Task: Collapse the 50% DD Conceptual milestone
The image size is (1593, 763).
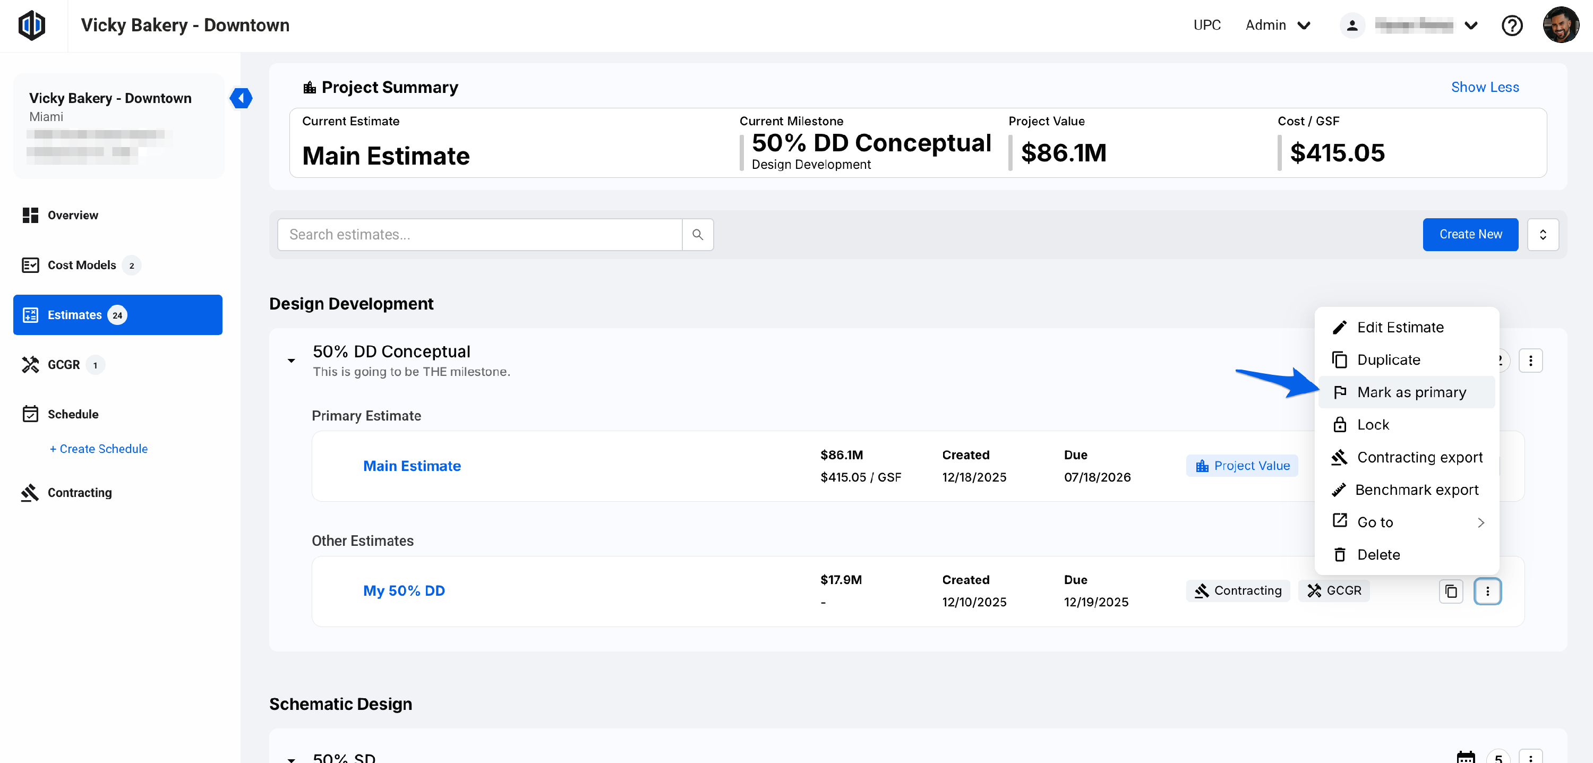Action: click(292, 361)
